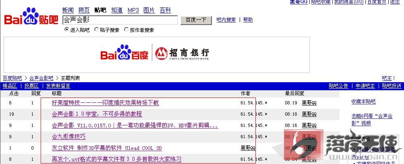The width and height of the screenshot is (404, 164).
Task: Click IP 61.54.145.* in the 会九抠像技巧 row
Action: pos(254,137)
